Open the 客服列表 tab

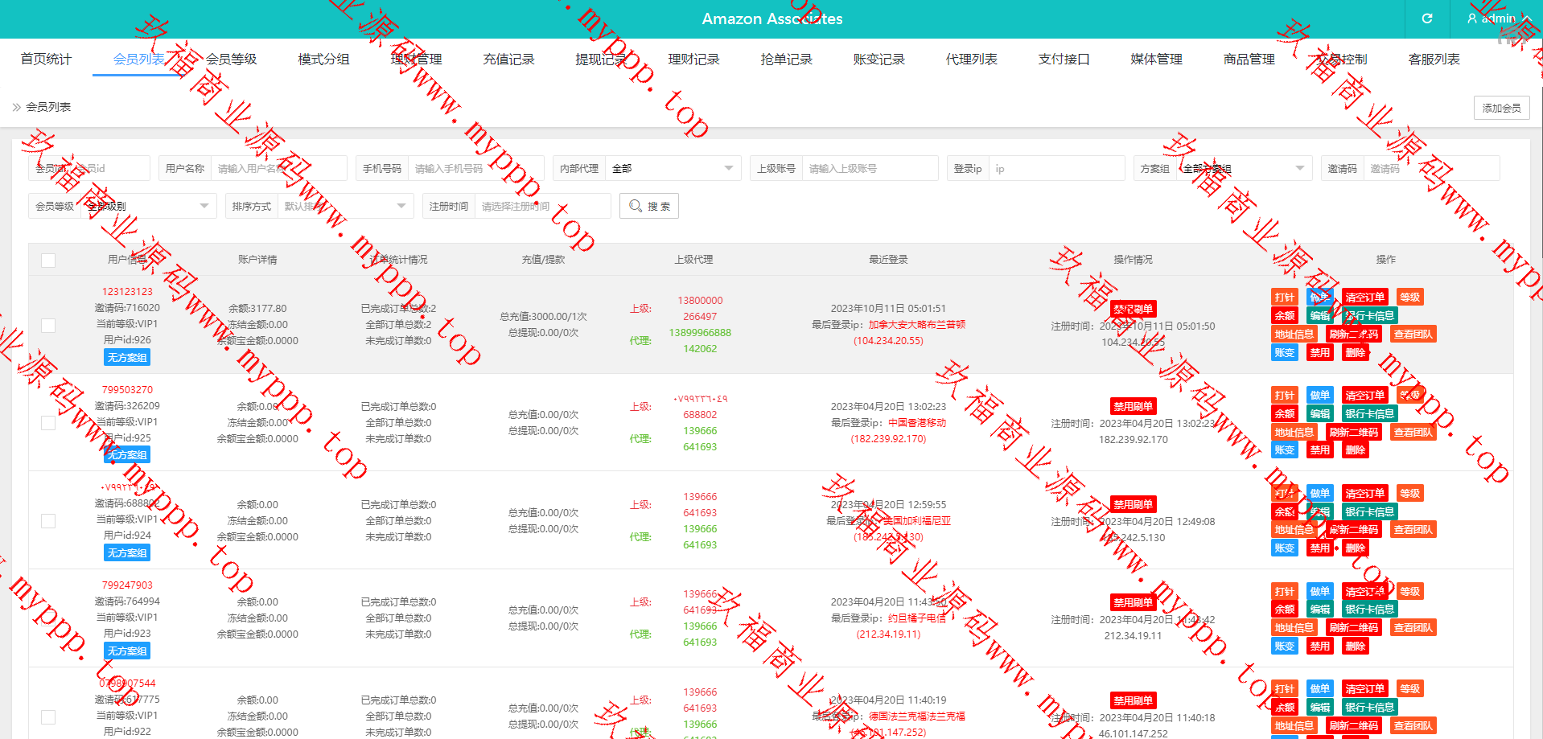coord(1434,59)
